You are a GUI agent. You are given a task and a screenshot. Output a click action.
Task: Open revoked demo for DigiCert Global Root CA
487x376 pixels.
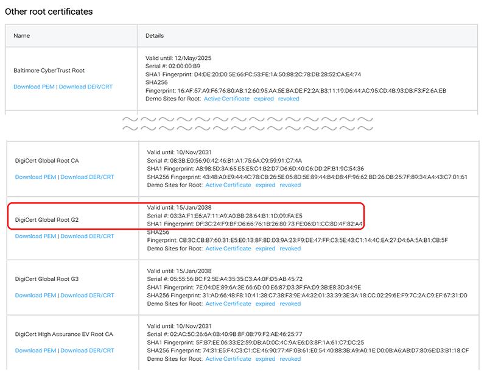coord(290,185)
